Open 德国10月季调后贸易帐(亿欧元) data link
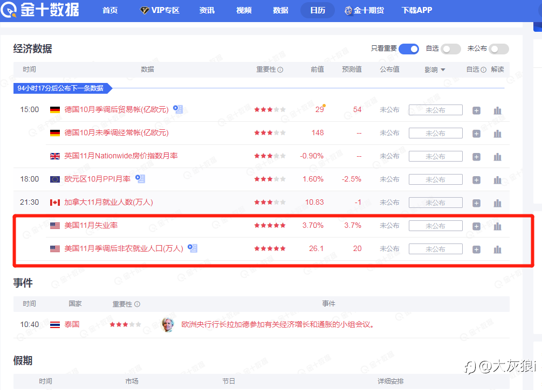542x390 pixels. pos(116,109)
